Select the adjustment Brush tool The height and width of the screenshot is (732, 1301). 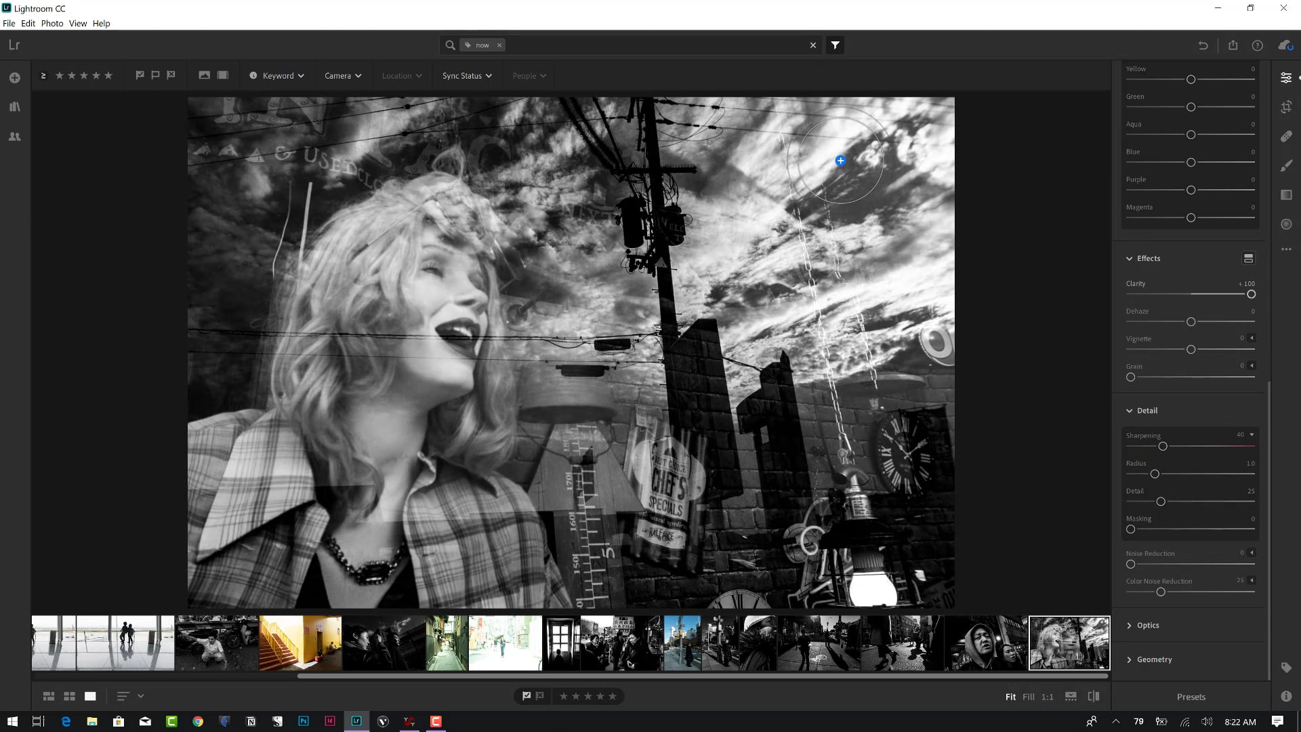[x=1286, y=165]
